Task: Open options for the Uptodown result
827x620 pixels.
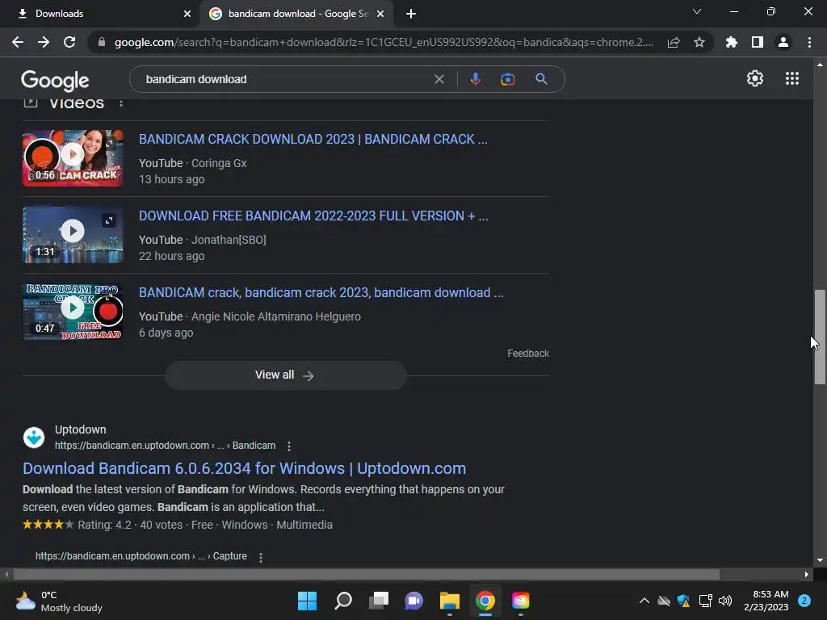Action: 289,446
